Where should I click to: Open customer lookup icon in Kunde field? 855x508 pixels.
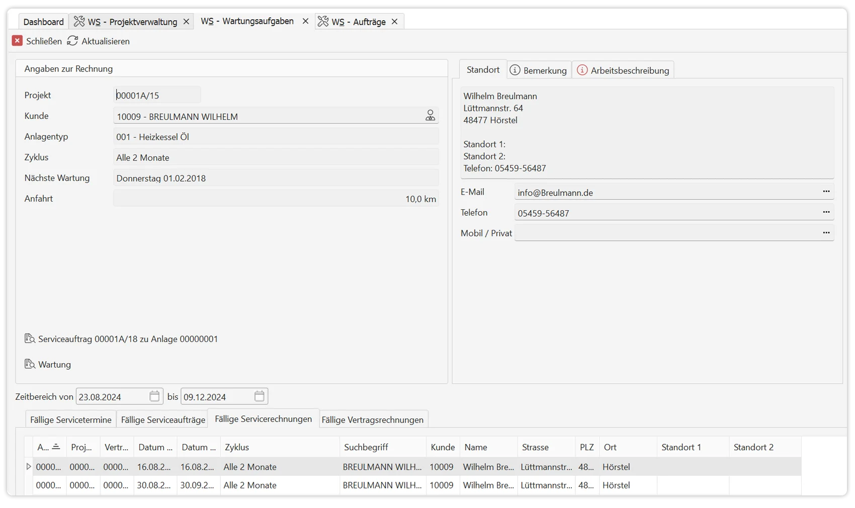click(x=430, y=116)
